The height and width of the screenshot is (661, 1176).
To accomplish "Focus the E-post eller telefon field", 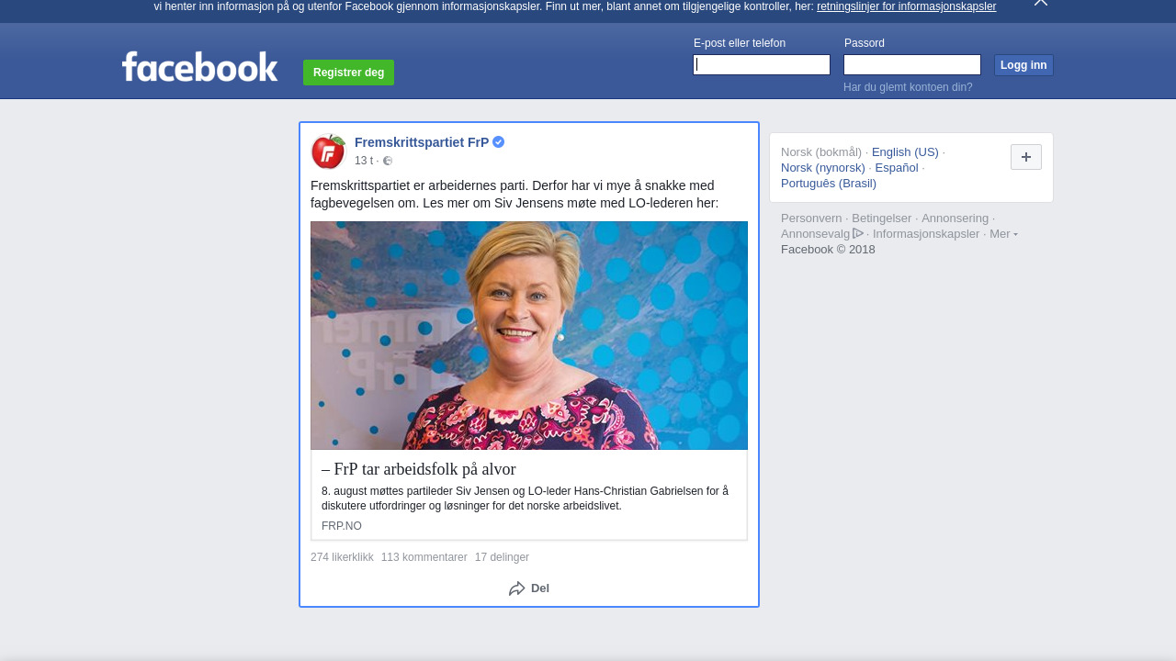I will click(x=762, y=64).
